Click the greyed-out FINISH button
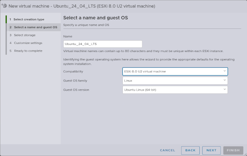This screenshot has width=247, height=156. click(233, 150)
